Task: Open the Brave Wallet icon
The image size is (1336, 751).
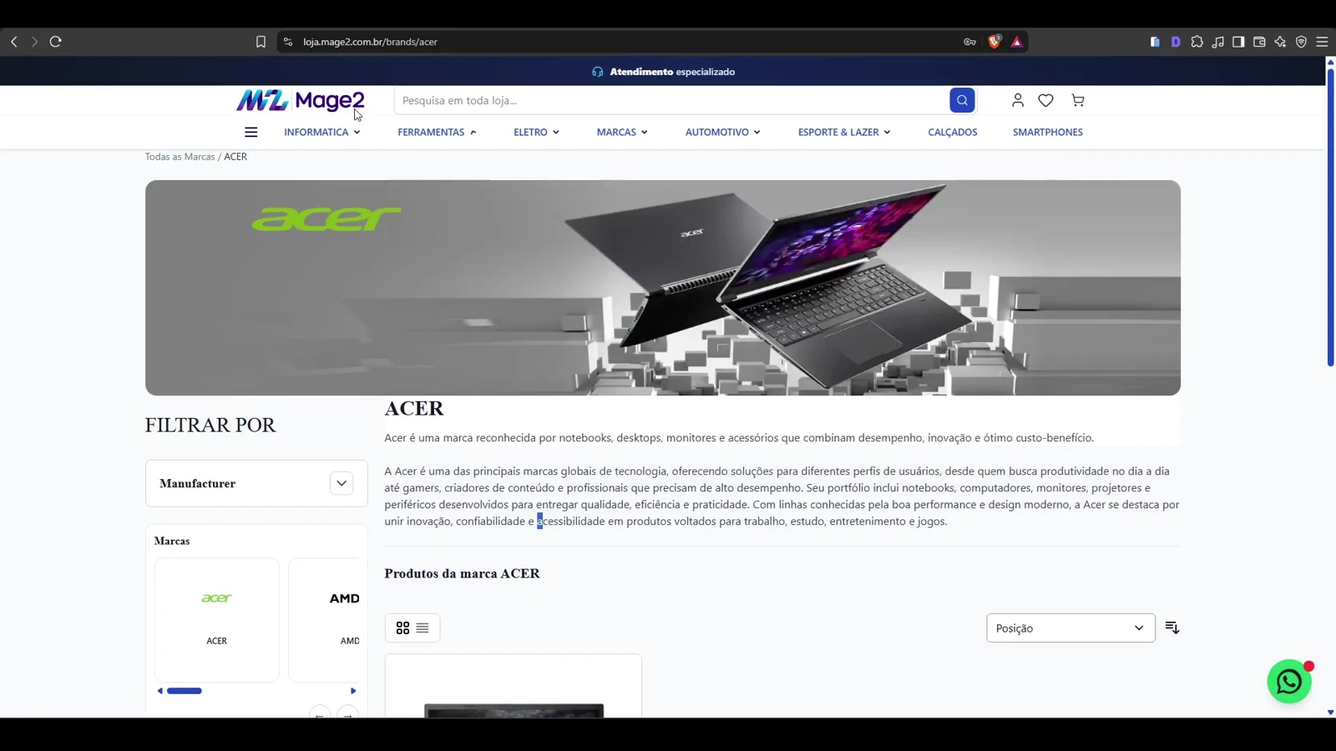Action: tap(1259, 42)
